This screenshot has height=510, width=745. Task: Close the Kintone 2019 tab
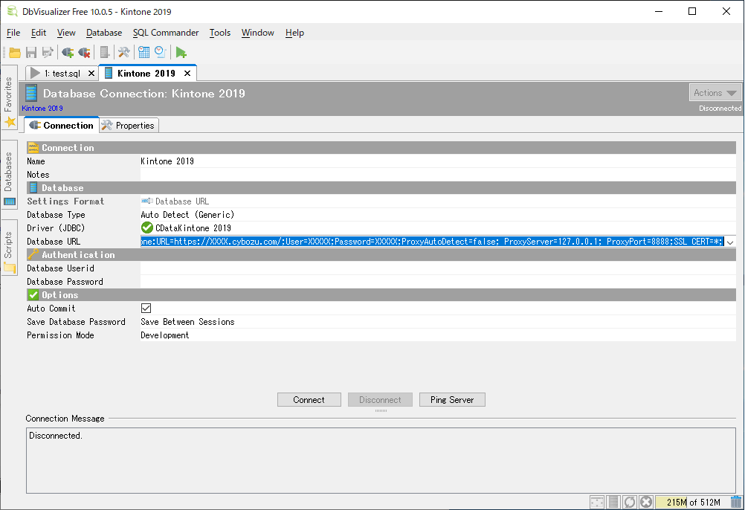pos(187,73)
